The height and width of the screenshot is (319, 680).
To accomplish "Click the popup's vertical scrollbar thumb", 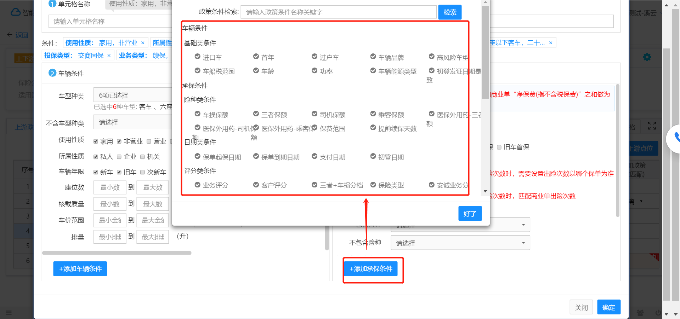I will (x=485, y=52).
